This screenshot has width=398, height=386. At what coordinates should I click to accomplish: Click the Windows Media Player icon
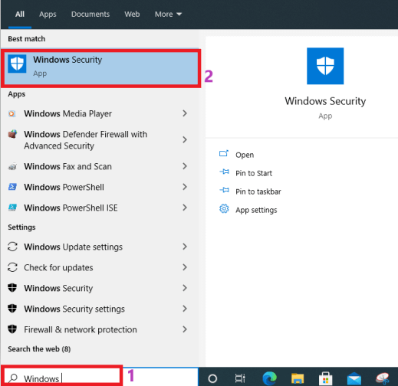12,113
